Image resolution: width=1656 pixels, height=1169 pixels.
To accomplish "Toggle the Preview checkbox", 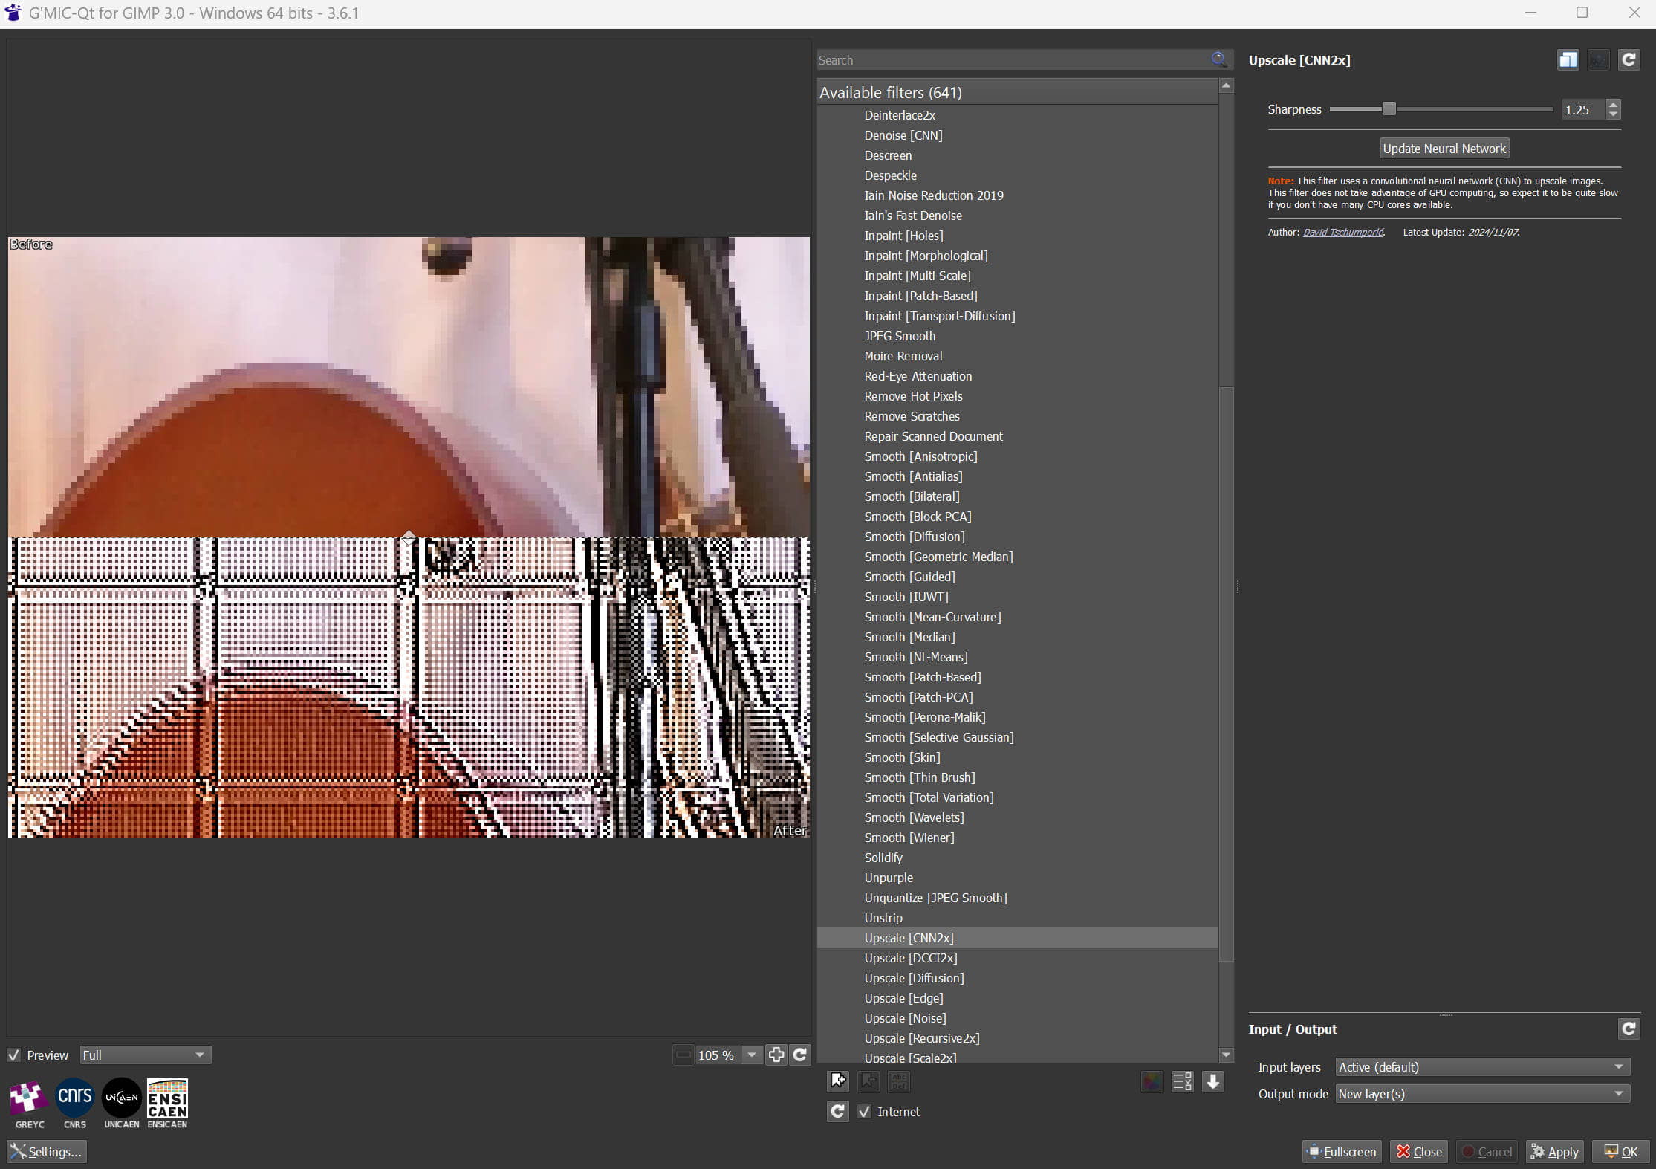I will click(14, 1055).
